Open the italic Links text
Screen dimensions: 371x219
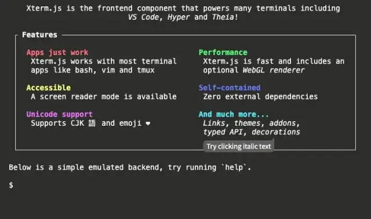tap(214, 123)
